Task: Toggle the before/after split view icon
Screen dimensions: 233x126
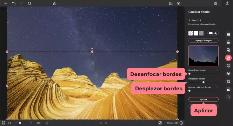Action: click(x=171, y=3)
